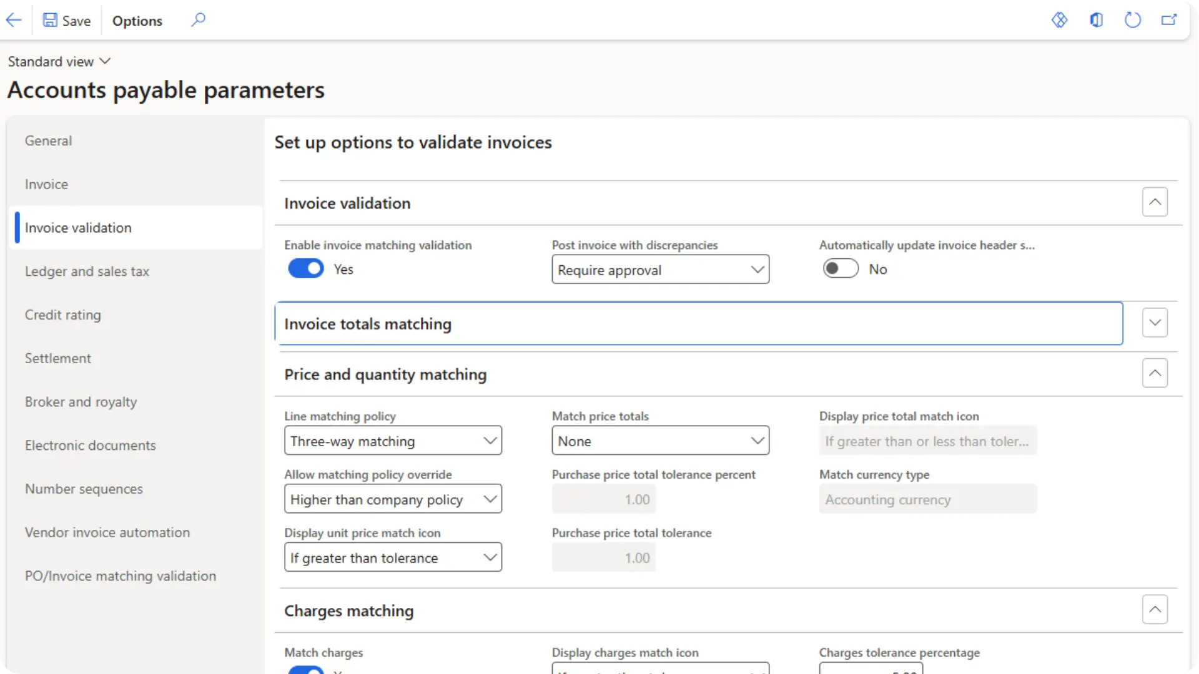
Task: Expand the Invoice totals matching chevron
Action: [x=1155, y=323]
